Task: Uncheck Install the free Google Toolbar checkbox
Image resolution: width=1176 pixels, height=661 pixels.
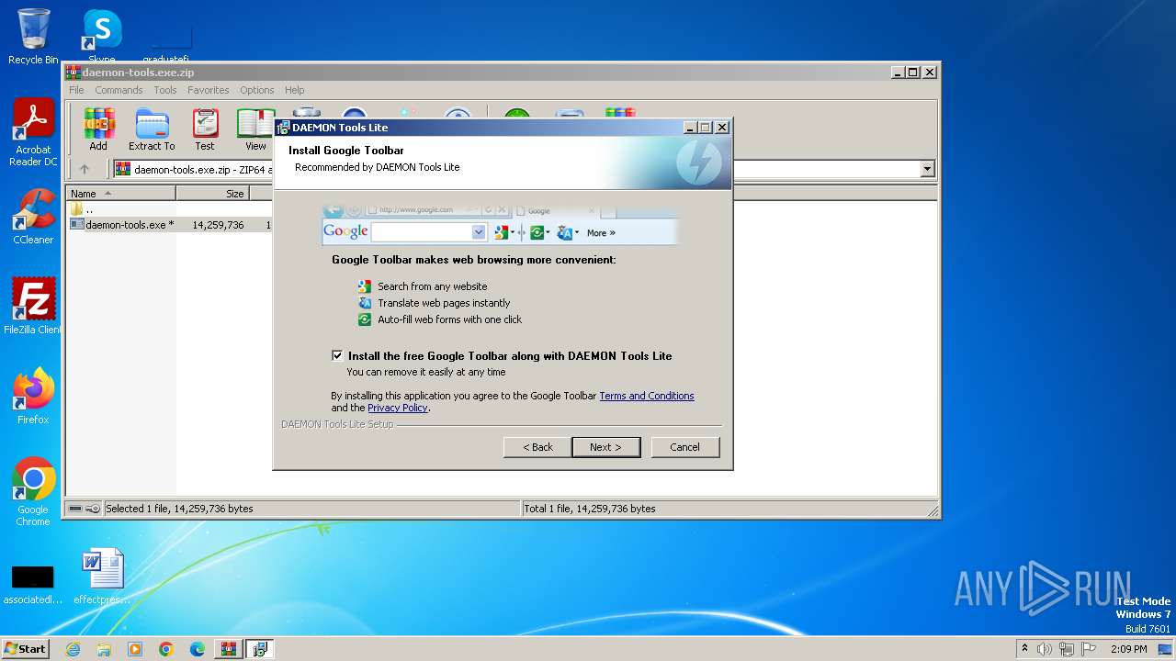Action: coord(337,355)
